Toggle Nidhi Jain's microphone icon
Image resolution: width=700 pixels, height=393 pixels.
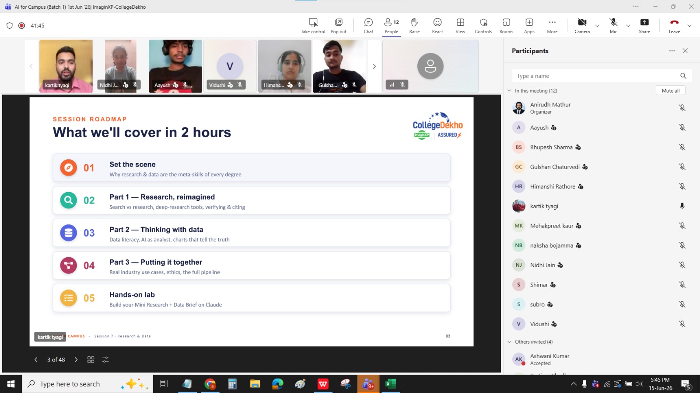(x=682, y=265)
